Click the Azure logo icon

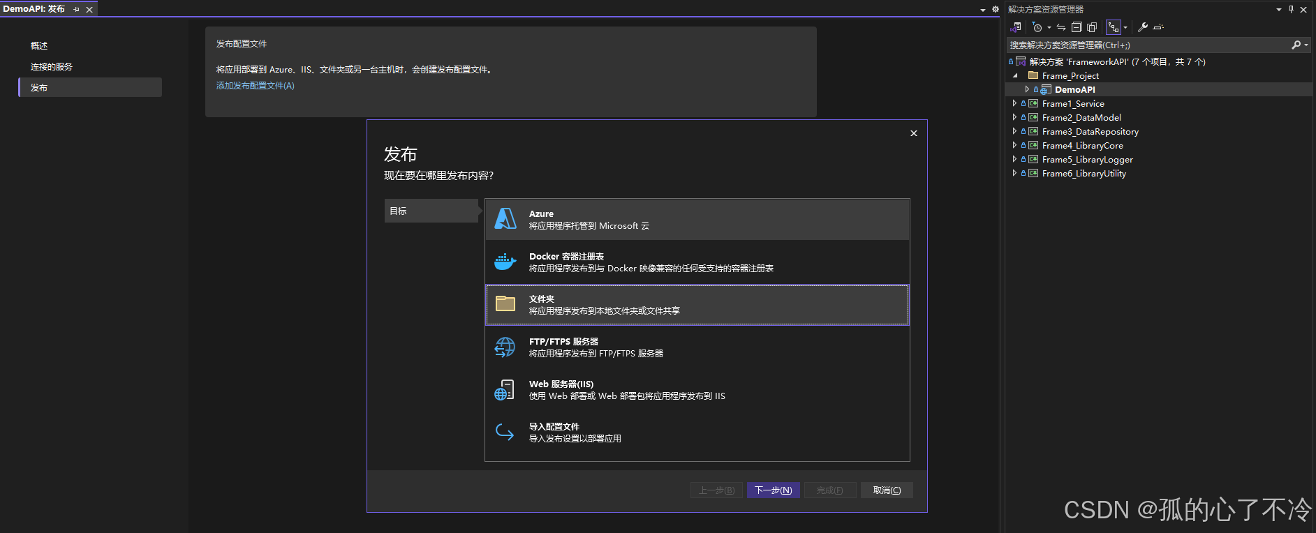(x=505, y=219)
